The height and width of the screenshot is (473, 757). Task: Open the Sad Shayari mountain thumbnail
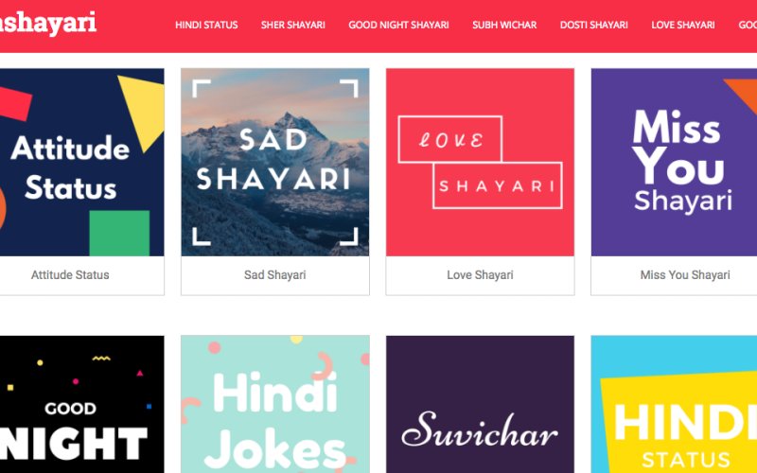click(x=275, y=162)
